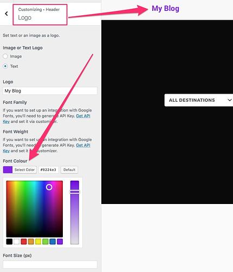Screen dimensions: 233x272
Task: Pick the green palette swatch
Action: tap(46, 242)
